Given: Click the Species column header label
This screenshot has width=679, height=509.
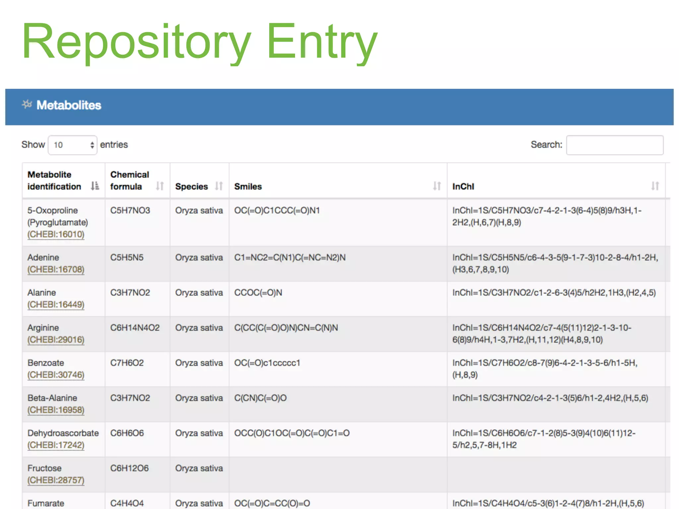Looking at the screenshot, I should 191,187.
